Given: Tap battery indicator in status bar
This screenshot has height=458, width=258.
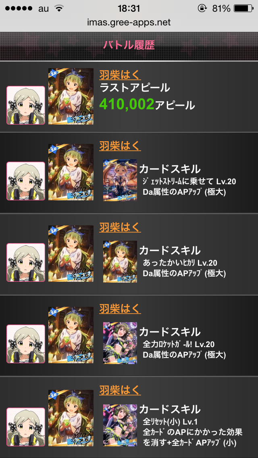Looking at the screenshot, I should 243,8.
